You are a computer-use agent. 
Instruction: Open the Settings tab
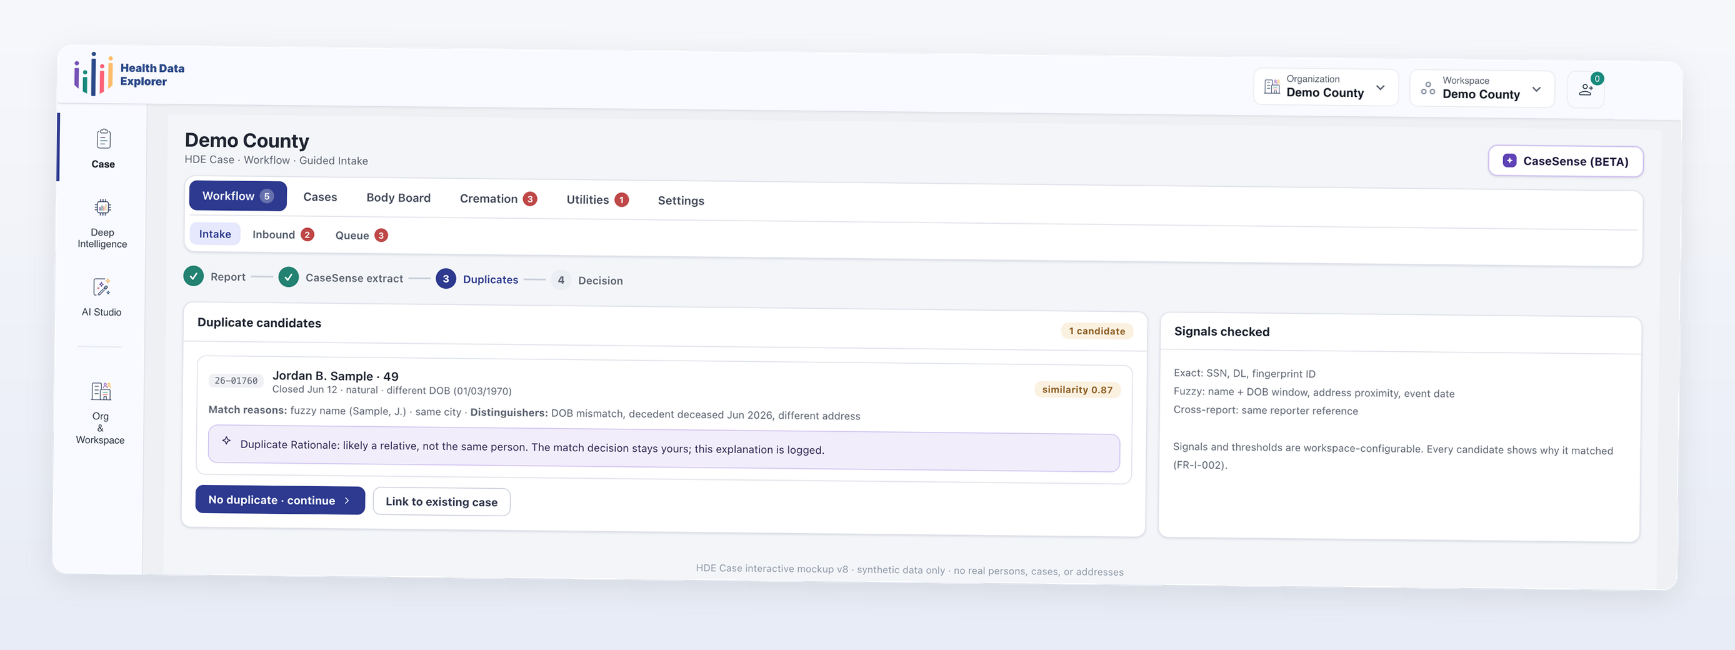[x=681, y=201]
